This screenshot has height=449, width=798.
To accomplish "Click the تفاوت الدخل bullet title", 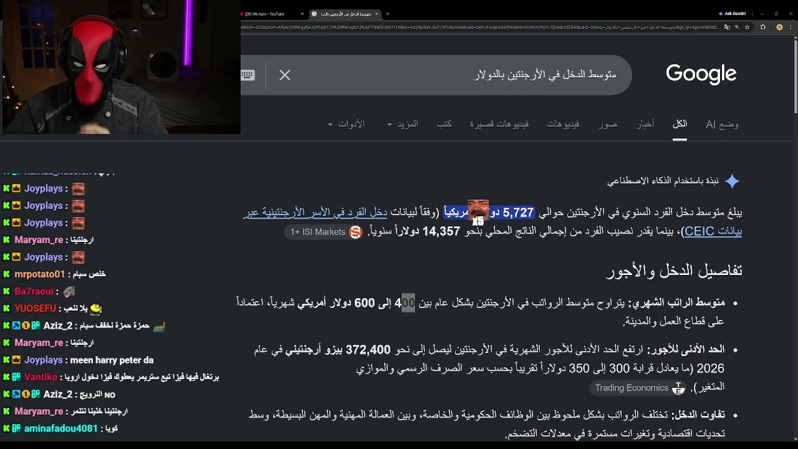I will (x=698, y=415).
